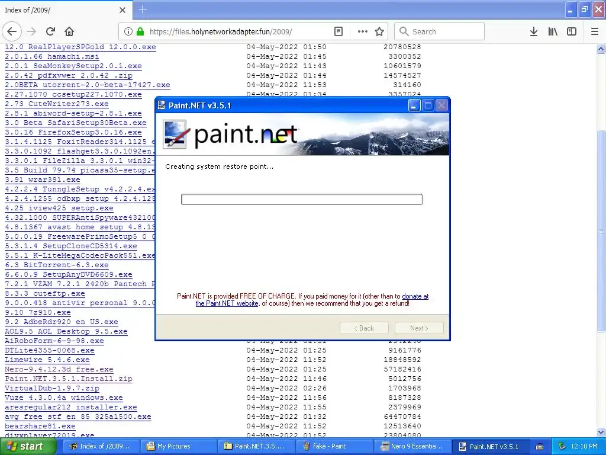Open iview425 setup.exe link
The width and height of the screenshot is (606, 455).
pos(59,208)
